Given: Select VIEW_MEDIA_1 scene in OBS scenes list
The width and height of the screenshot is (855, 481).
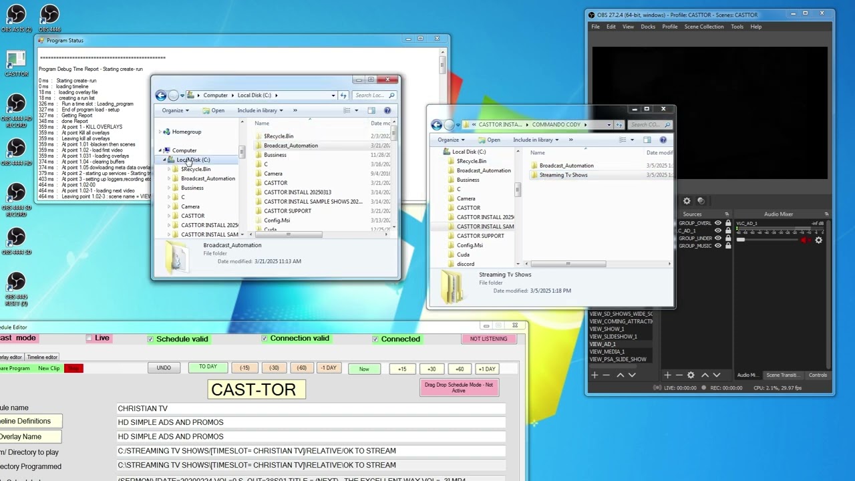Looking at the screenshot, I should [x=607, y=351].
